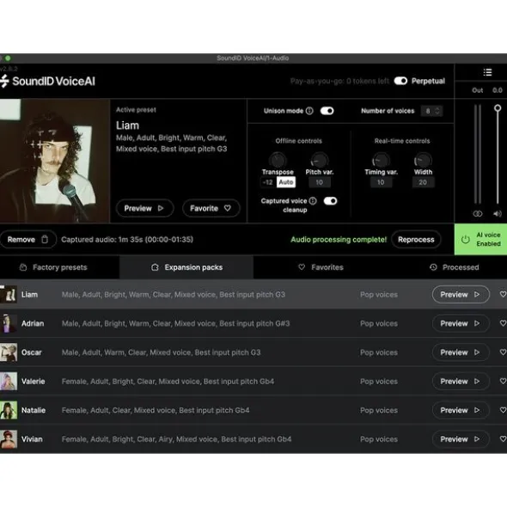
Task: Click the AI voice power icon
Action: (x=465, y=240)
